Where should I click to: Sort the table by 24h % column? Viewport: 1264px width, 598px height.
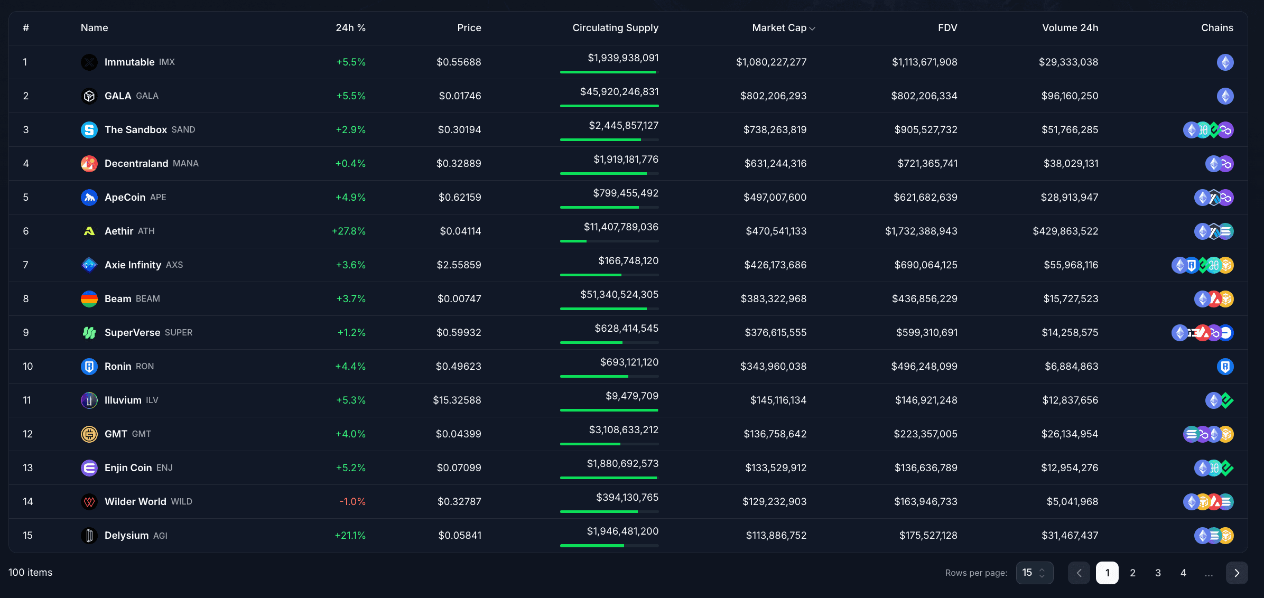(x=350, y=28)
